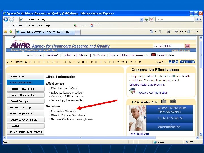This screenshot has height=153, width=204.
Task: Open the Edit menu
Action: 12,25
